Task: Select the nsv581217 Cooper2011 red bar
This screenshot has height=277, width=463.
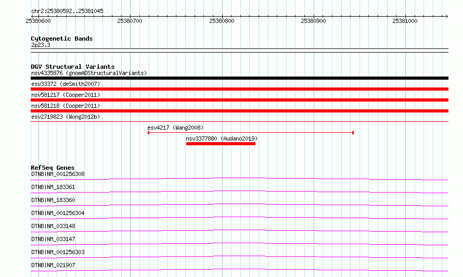Action: click(239, 100)
